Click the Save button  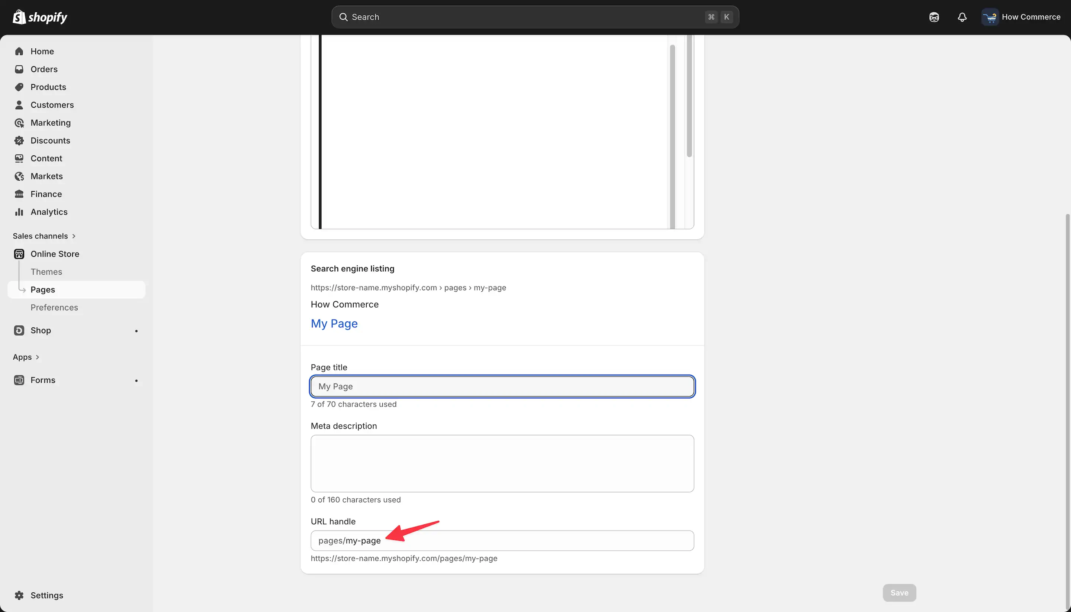[899, 593]
